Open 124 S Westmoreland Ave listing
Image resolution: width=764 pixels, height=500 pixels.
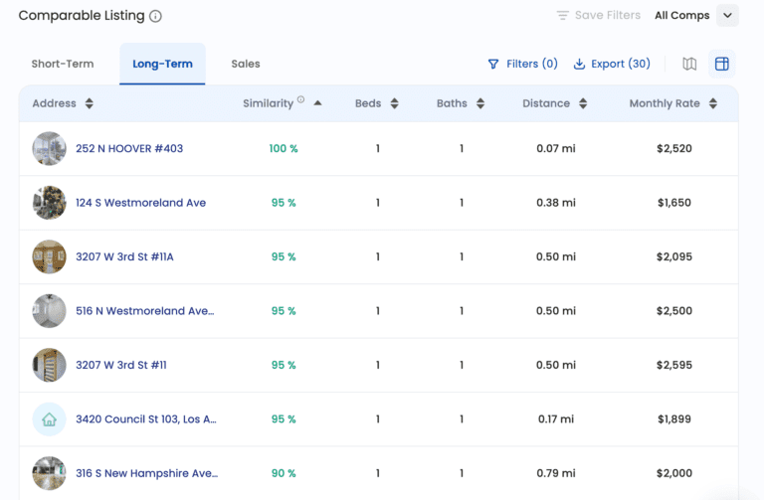pos(140,203)
